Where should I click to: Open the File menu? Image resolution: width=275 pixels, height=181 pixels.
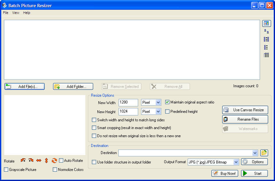(6, 13)
